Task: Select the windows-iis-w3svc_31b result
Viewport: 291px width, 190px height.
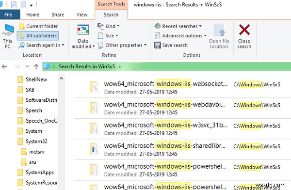Action: [183, 129]
